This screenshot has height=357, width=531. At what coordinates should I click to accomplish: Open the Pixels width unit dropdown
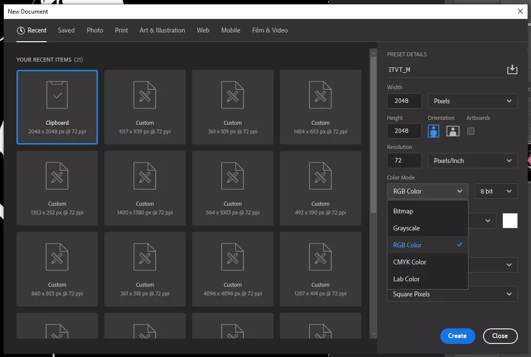tap(472, 101)
